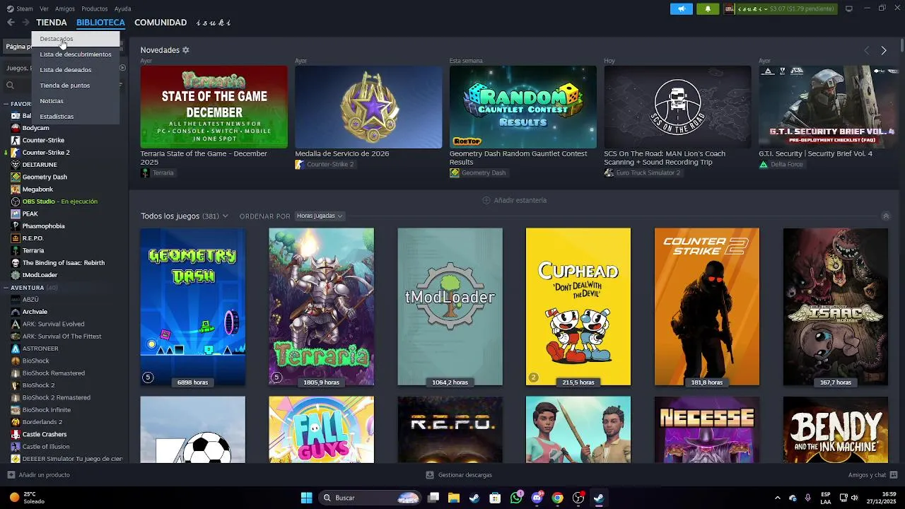Open Gestionar descargas
Image resolution: width=905 pixels, height=509 pixels.
(x=459, y=475)
